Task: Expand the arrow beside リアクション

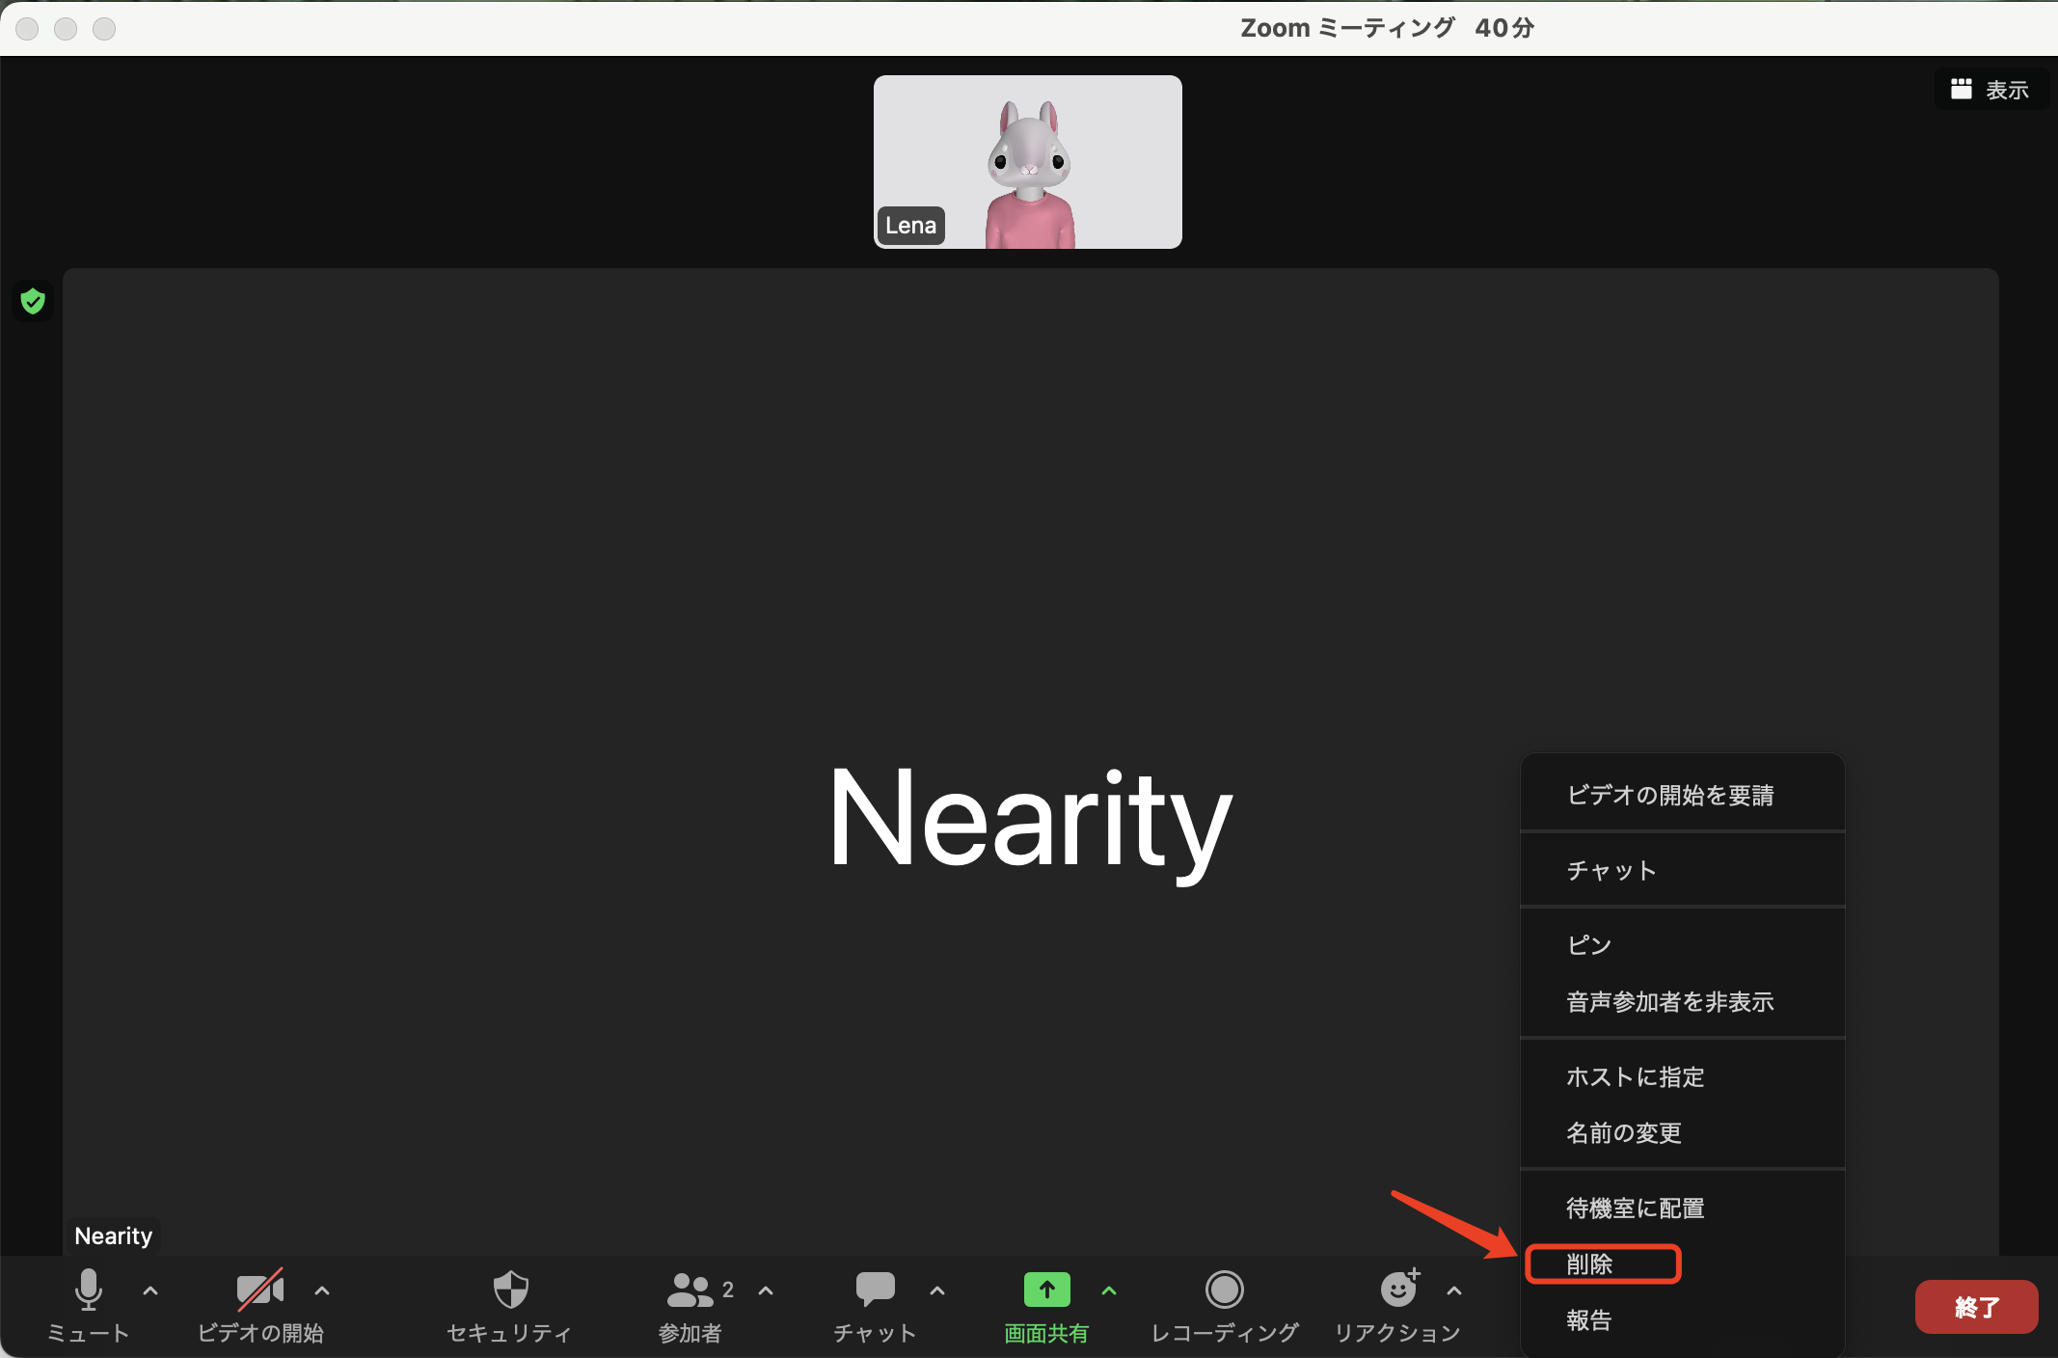Action: [x=1454, y=1290]
